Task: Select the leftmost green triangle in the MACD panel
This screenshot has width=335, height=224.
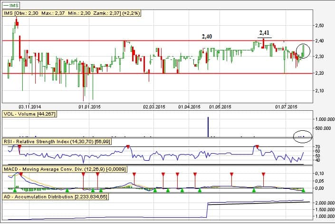Action: click(15, 191)
